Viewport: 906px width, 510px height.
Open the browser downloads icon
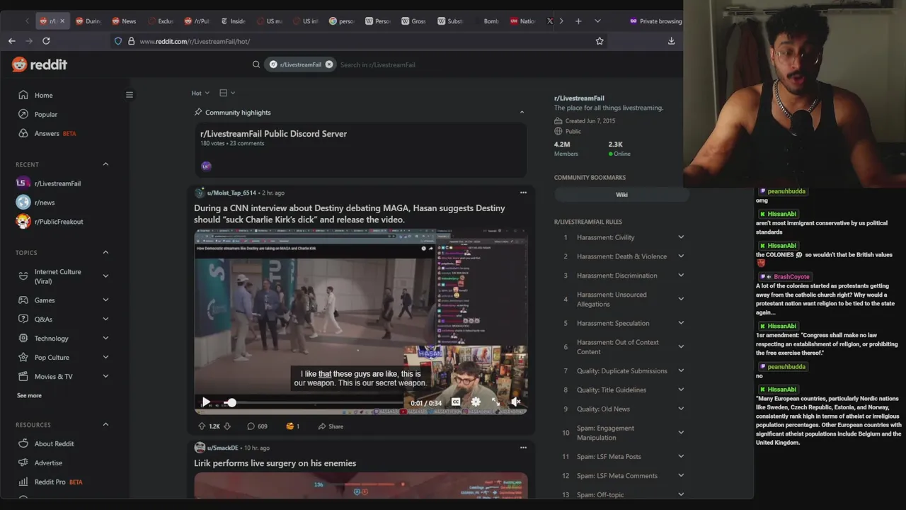pyautogui.click(x=671, y=41)
